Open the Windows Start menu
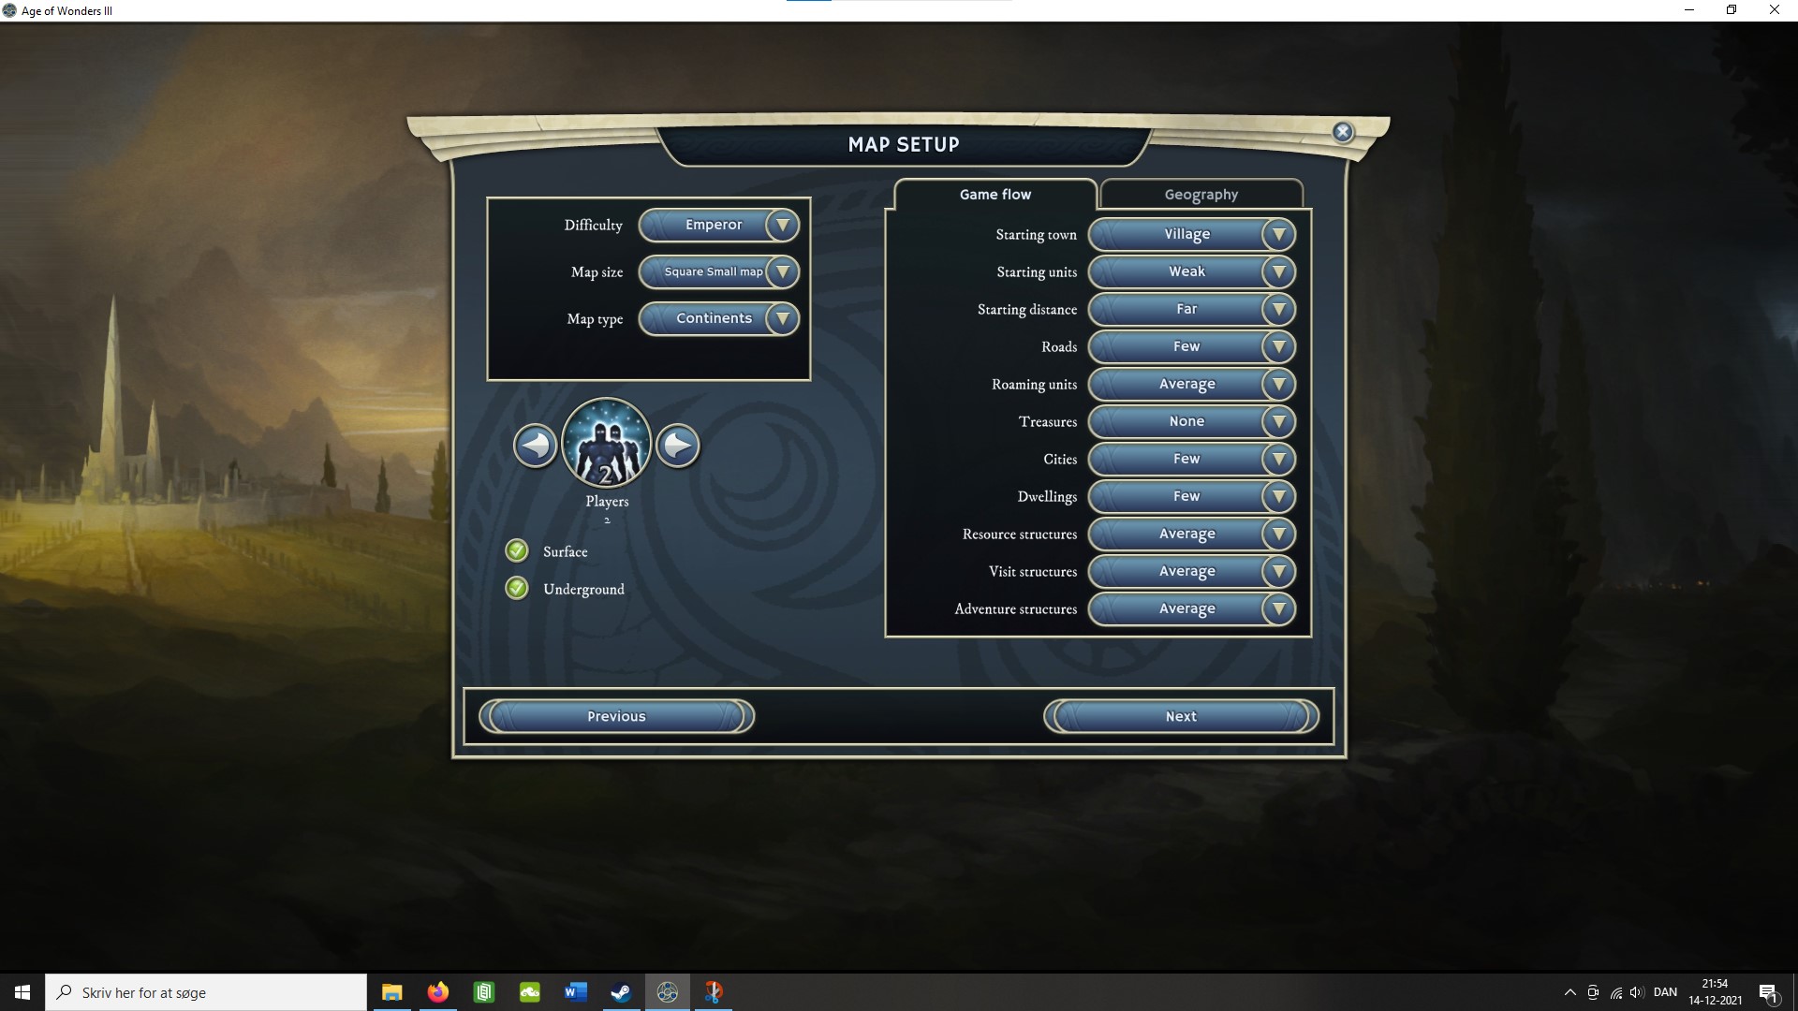The height and width of the screenshot is (1011, 1798). click(22, 992)
